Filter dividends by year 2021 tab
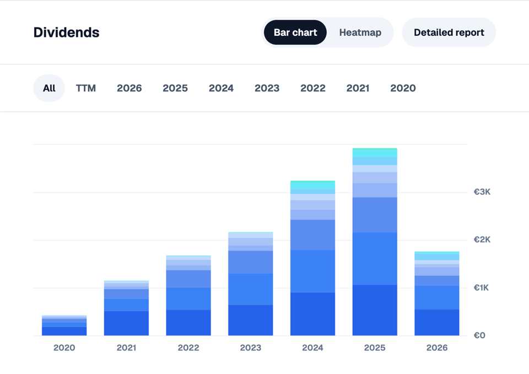This screenshot has height=374, width=529. tap(358, 88)
